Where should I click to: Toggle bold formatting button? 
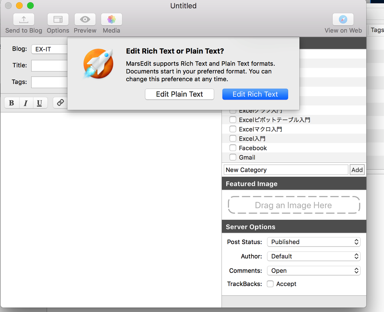[x=12, y=103]
